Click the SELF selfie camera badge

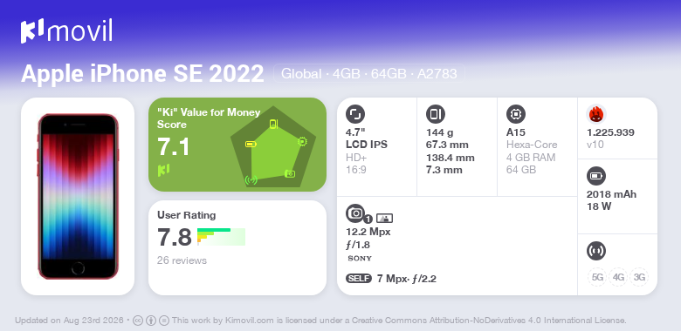point(359,279)
